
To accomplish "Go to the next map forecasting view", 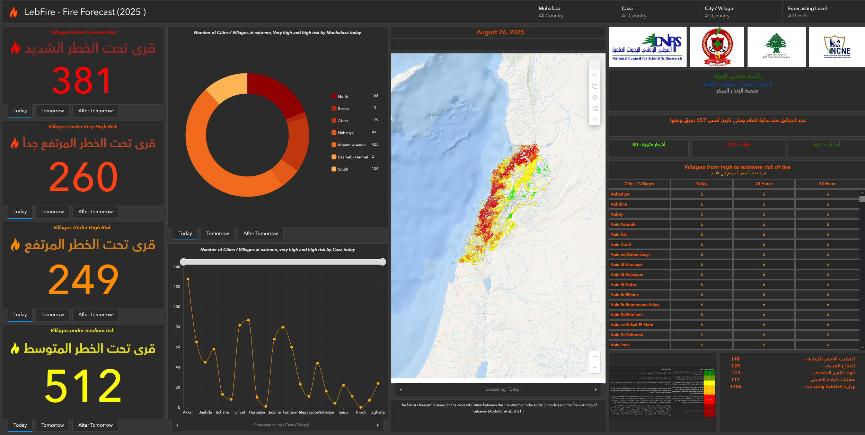I will click(x=596, y=390).
